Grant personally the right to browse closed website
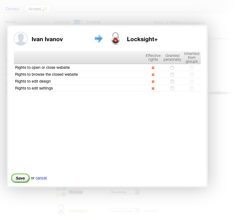 (172, 75)
